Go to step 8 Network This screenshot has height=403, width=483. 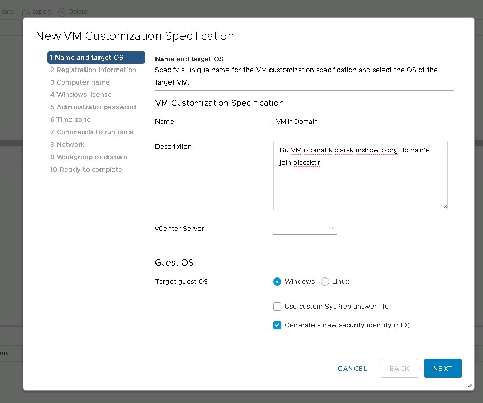(x=67, y=145)
